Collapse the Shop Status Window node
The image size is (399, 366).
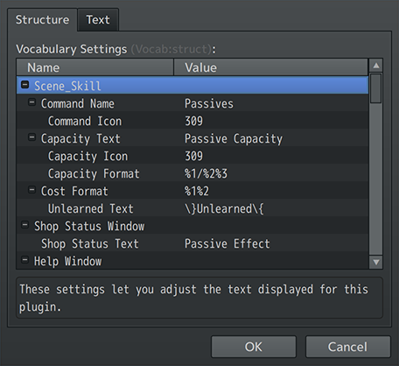pyautogui.click(x=25, y=225)
